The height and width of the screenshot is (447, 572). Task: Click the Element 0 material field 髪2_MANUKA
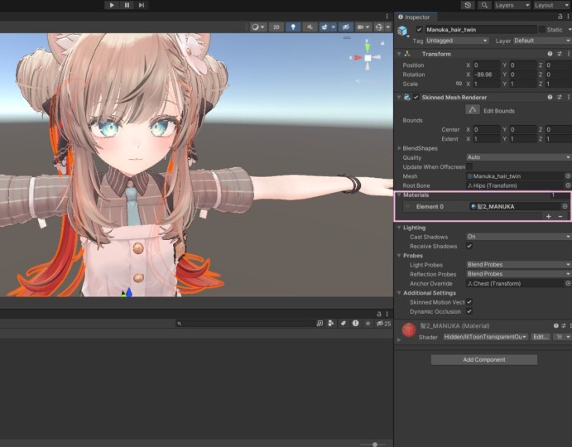tap(515, 206)
